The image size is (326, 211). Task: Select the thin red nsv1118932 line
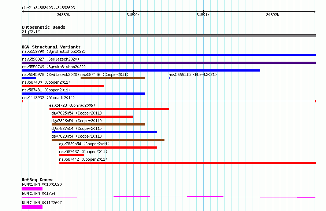coord(168,101)
